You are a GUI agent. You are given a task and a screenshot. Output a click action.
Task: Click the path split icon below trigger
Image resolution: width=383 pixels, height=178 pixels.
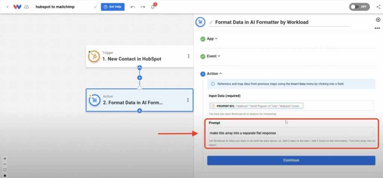pos(140,68)
